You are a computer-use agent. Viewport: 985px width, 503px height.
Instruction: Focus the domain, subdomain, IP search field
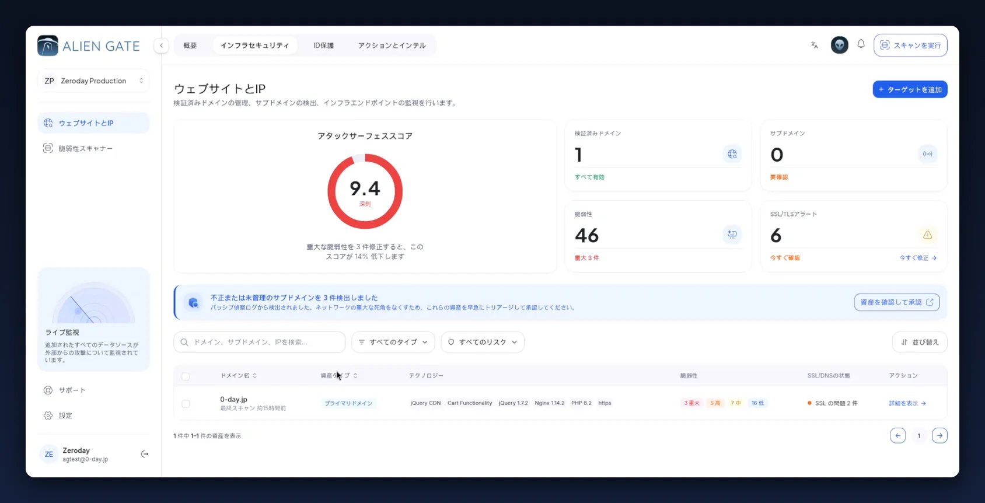pyautogui.click(x=260, y=342)
